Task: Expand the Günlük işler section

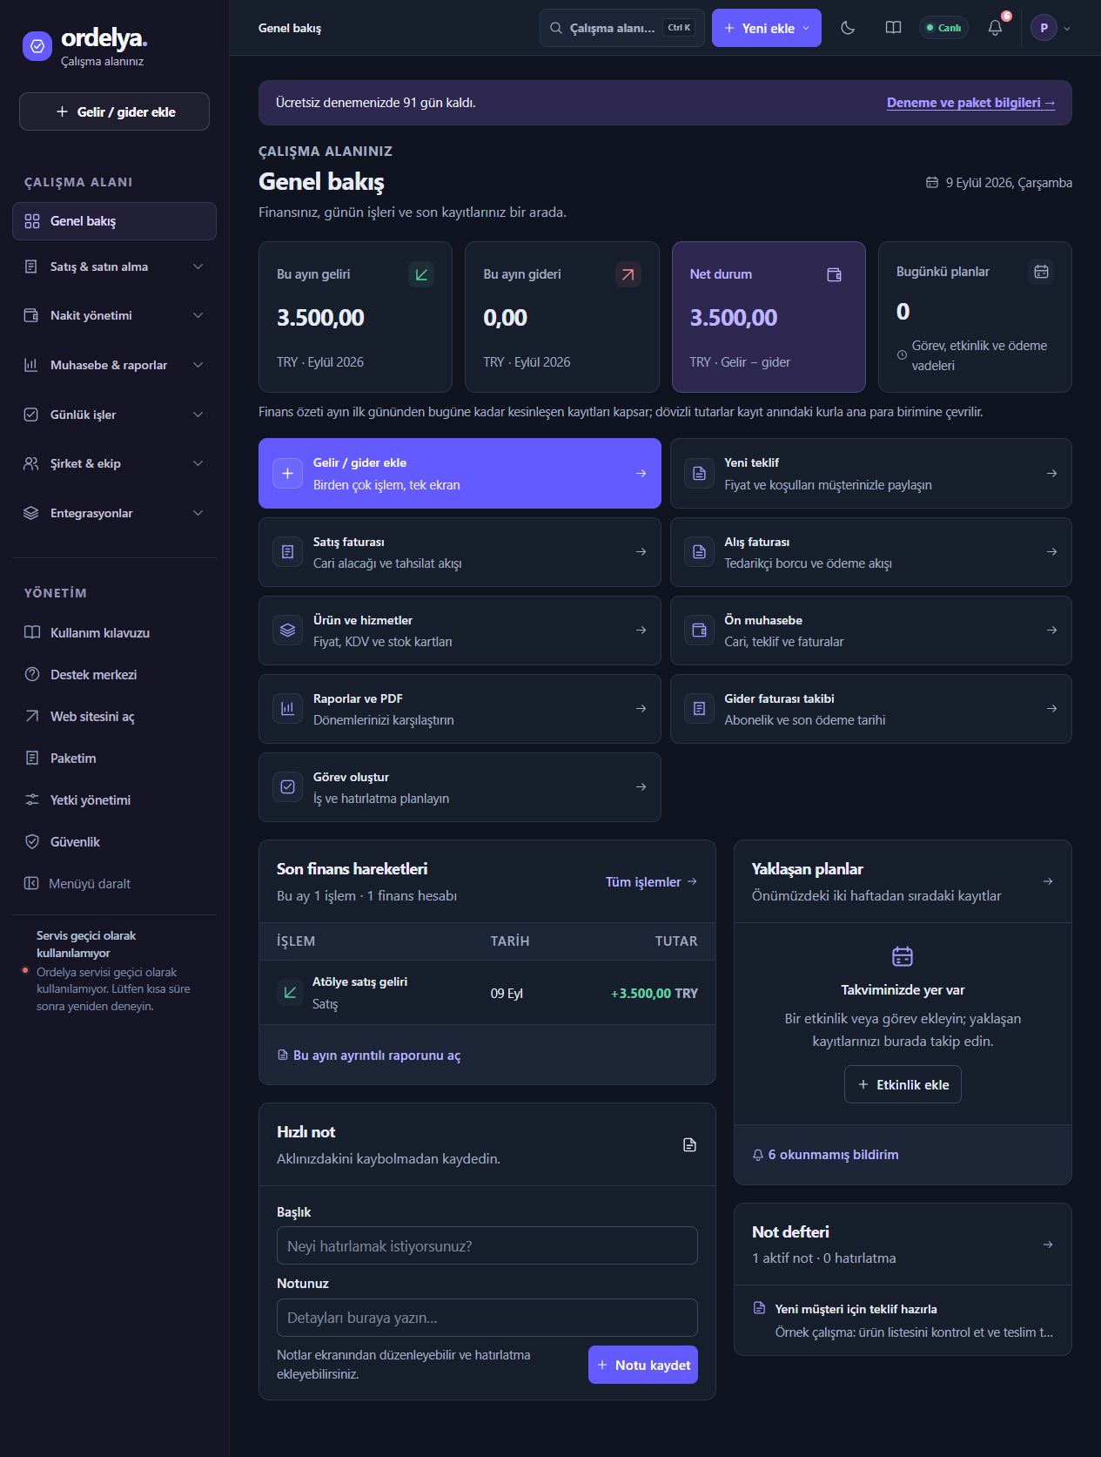Action: point(114,415)
